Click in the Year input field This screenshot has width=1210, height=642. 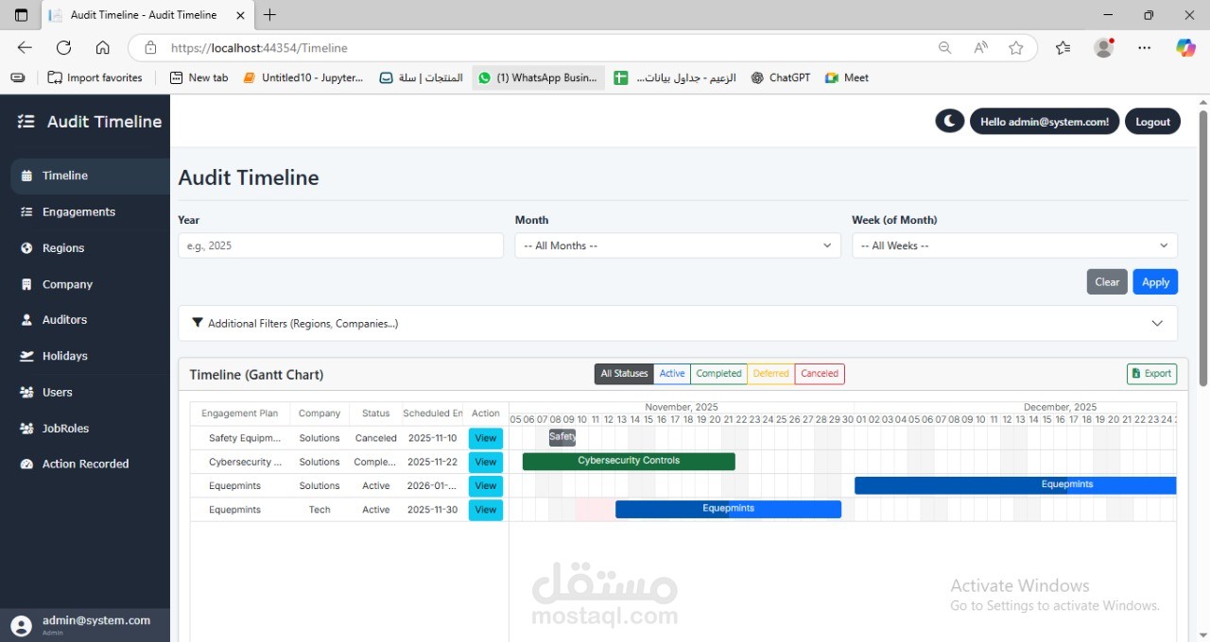(x=340, y=245)
